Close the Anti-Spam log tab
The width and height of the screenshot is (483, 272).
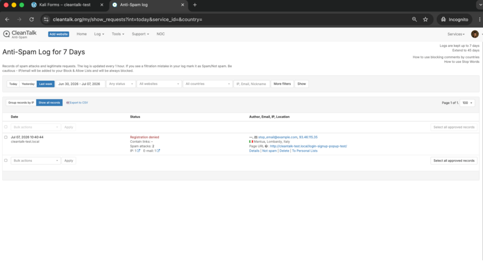pos(183,5)
